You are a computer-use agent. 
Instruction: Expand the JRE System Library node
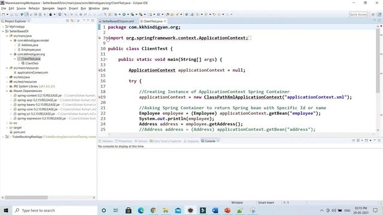tap(7, 86)
